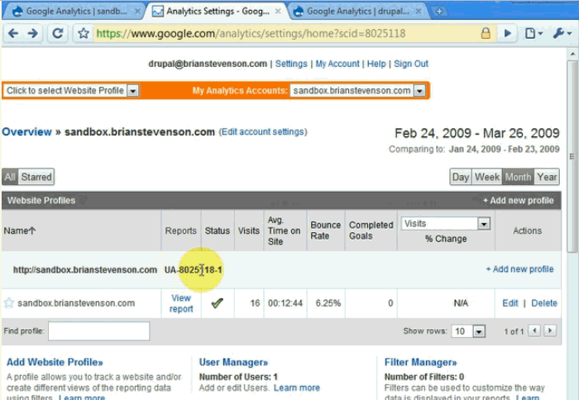This screenshot has height=400, width=579.
Task: Edit the sandbox.brianstevenson.com profile
Action: pos(510,303)
